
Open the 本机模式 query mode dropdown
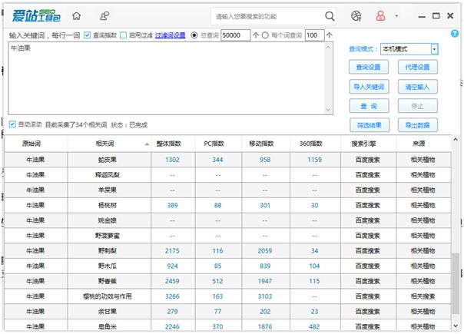point(409,49)
